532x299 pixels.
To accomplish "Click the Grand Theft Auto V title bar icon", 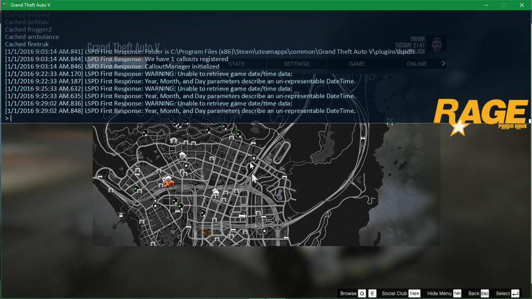I will point(5,5).
